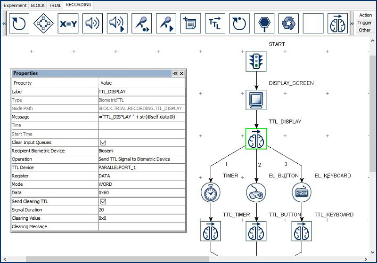Switch to the Experiment tab
This screenshot has width=377, height=263.
pyautogui.click(x=15, y=5)
